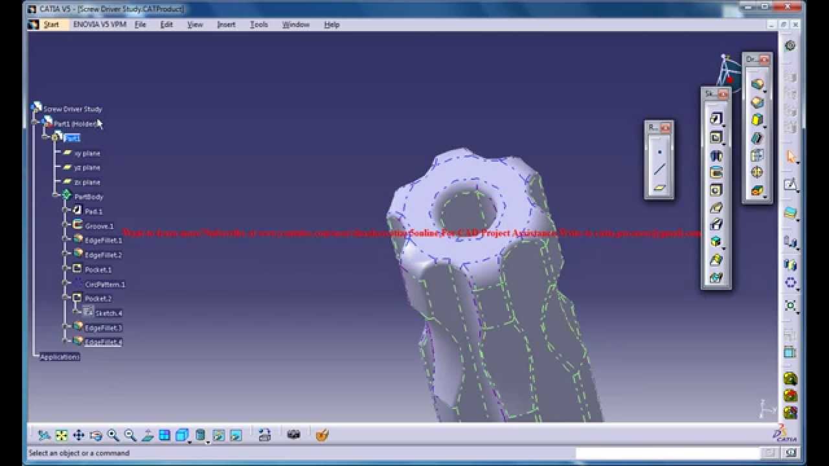Select Plane tool in Reference Elements toolbar
Viewport: 829px width, 466px height.
[659, 188]
